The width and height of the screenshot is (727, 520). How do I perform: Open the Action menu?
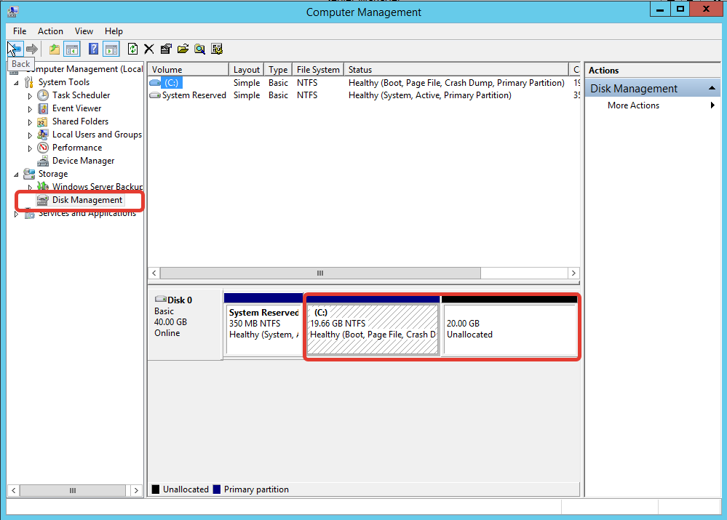click(50, 31)
